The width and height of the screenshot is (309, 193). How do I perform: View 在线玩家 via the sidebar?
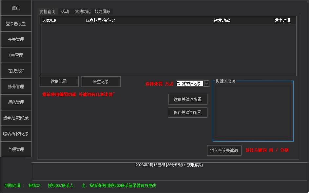tap(16, 70)
